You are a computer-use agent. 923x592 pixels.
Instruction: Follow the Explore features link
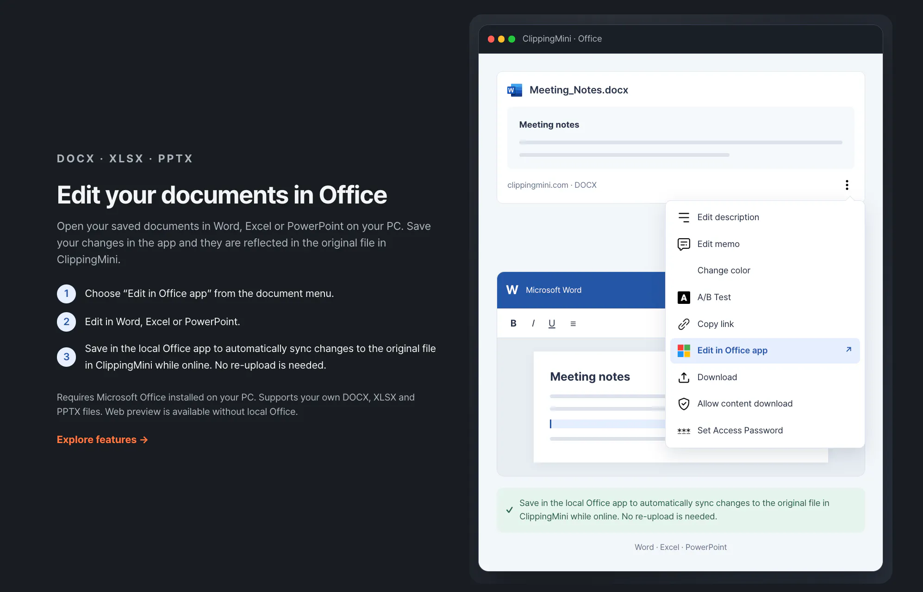tap(102, 440)
